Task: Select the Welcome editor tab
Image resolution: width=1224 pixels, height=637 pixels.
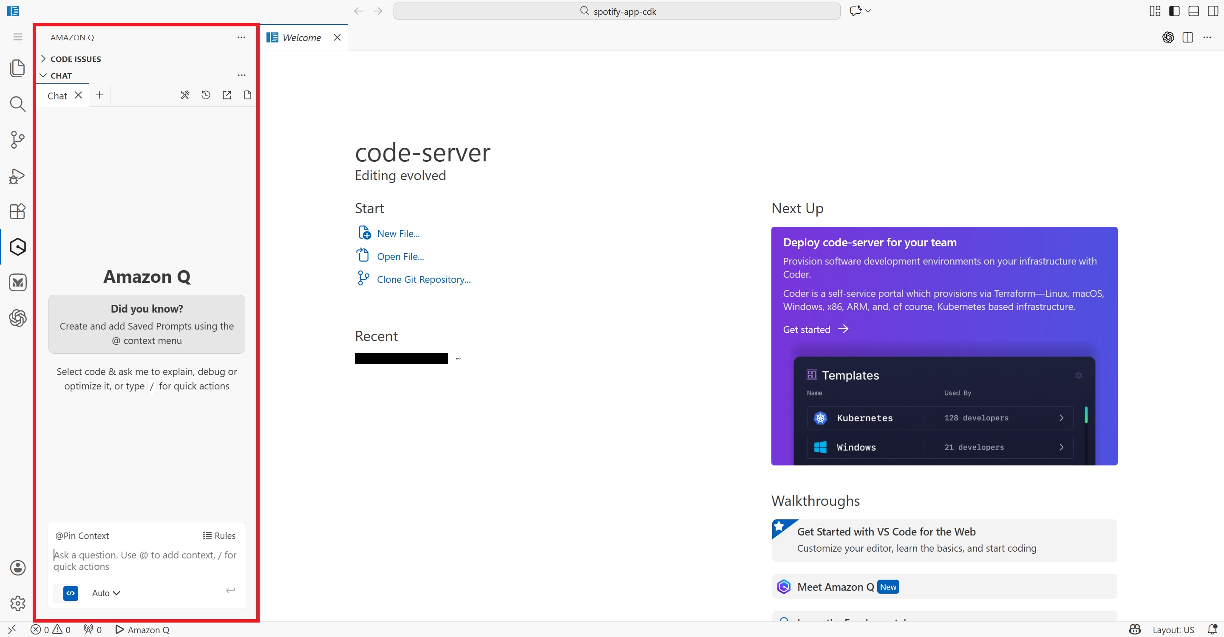Action: (301, 37)
